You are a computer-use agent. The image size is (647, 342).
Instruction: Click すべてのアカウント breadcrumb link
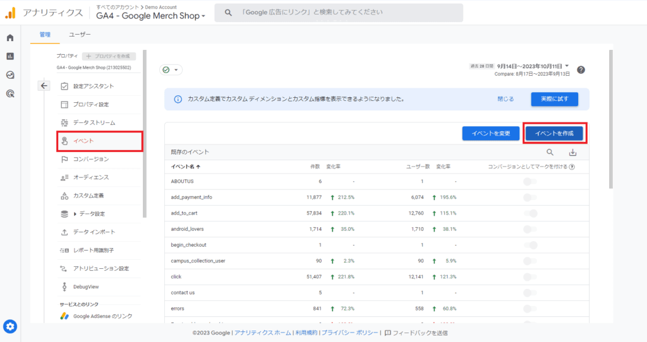tap(118, 7)
